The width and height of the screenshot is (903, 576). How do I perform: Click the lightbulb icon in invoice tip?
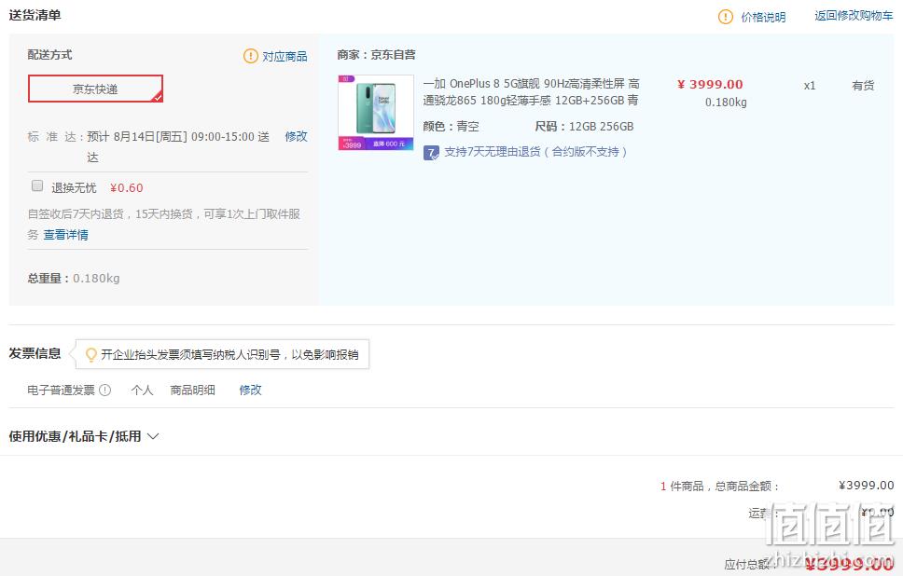tap(91, 354)
